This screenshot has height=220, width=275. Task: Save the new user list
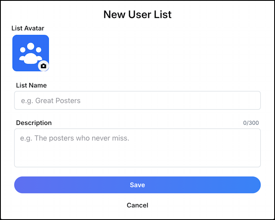[137, 185]
